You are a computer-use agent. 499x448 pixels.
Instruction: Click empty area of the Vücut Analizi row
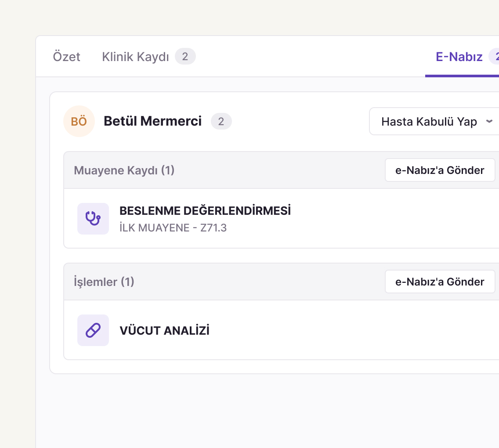(350, 330)
